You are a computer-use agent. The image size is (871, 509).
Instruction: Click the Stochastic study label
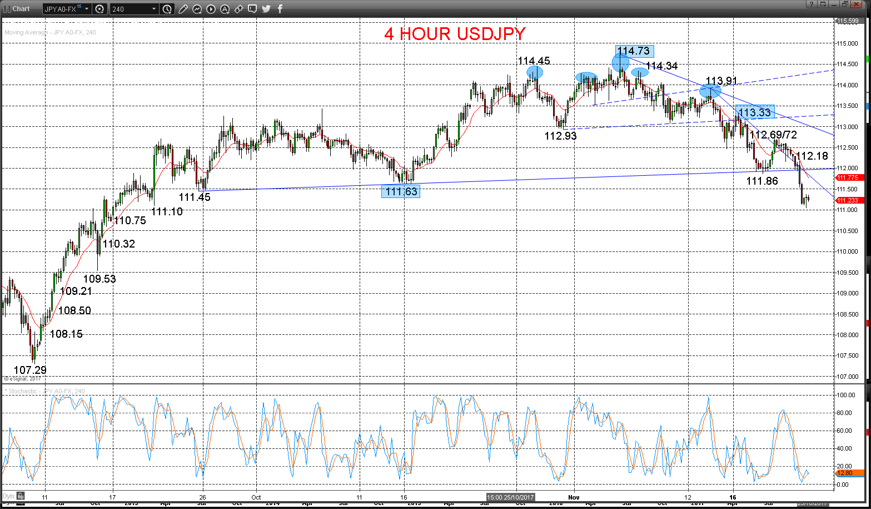tap(46, 391)
